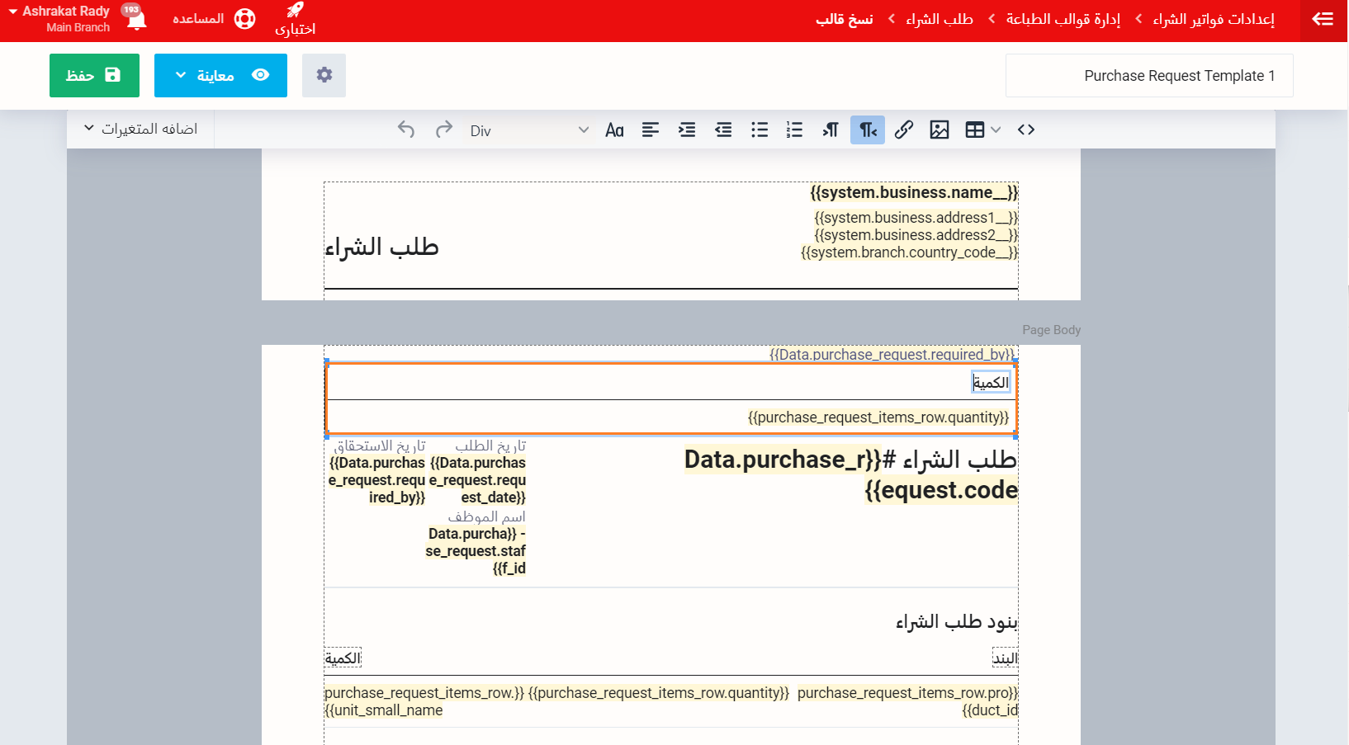The width and height of the screenshot is (1349, 745).
Task: Open the Aa font formatting tool
Action: coord(614,130)
